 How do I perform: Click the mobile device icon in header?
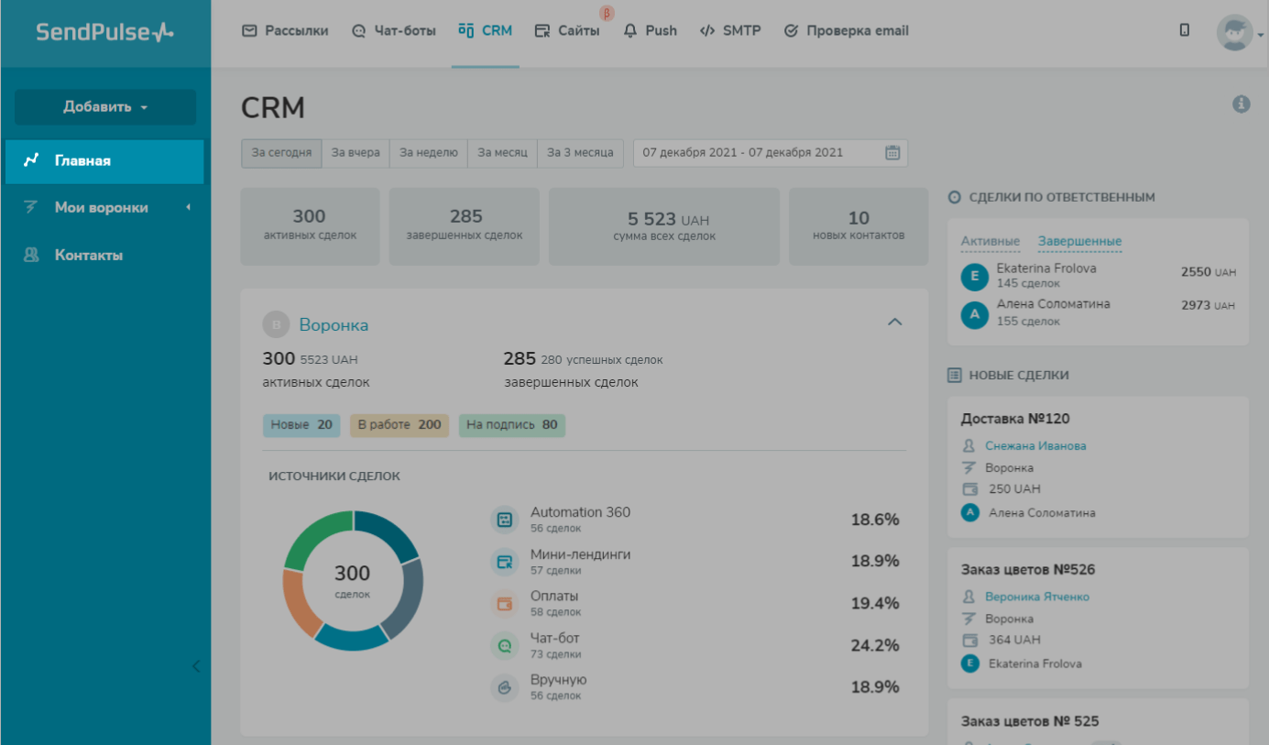(1185, 30)
